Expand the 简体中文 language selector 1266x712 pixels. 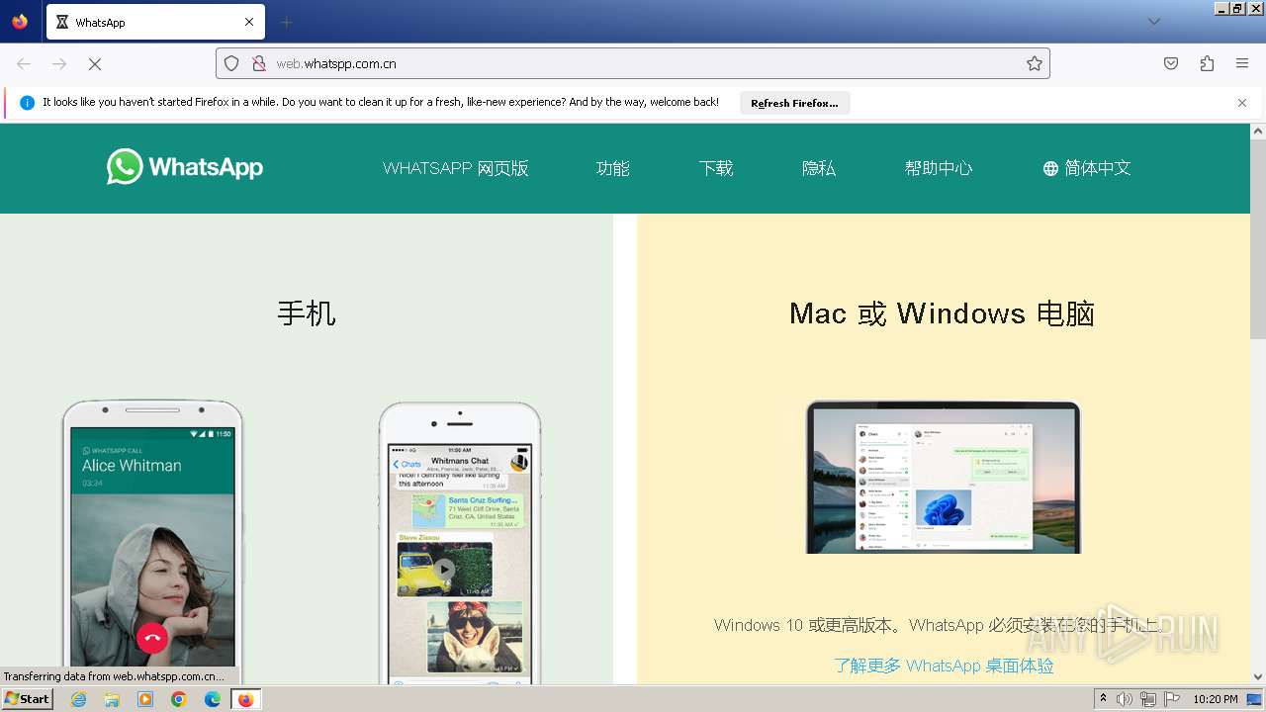[1087, 168]
